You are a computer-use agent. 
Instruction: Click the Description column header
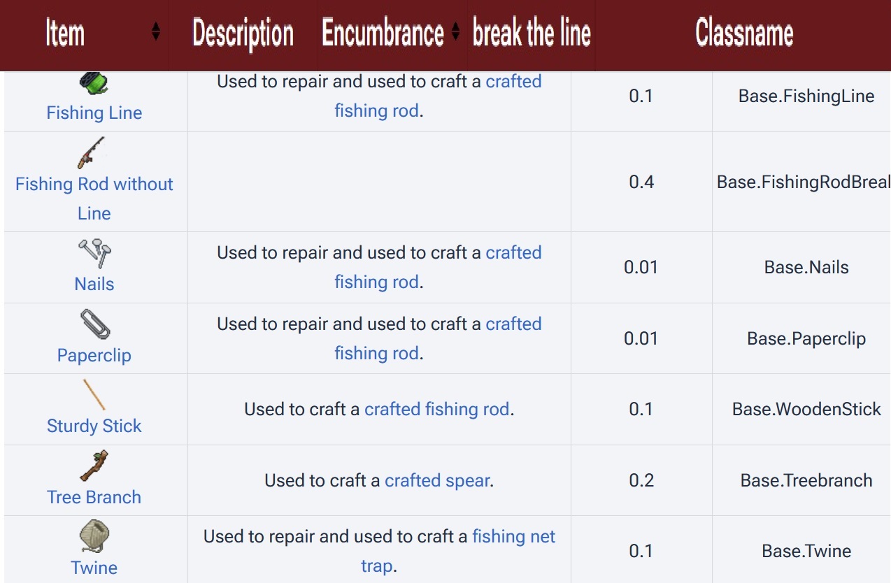pyautogui.click(x=243, y=34)
